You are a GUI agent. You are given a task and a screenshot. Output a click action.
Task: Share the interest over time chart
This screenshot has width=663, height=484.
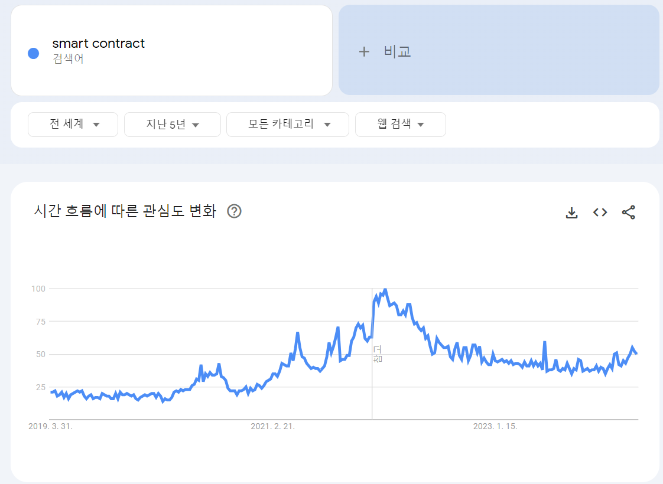pyautogui.click(x=628, y=212)
